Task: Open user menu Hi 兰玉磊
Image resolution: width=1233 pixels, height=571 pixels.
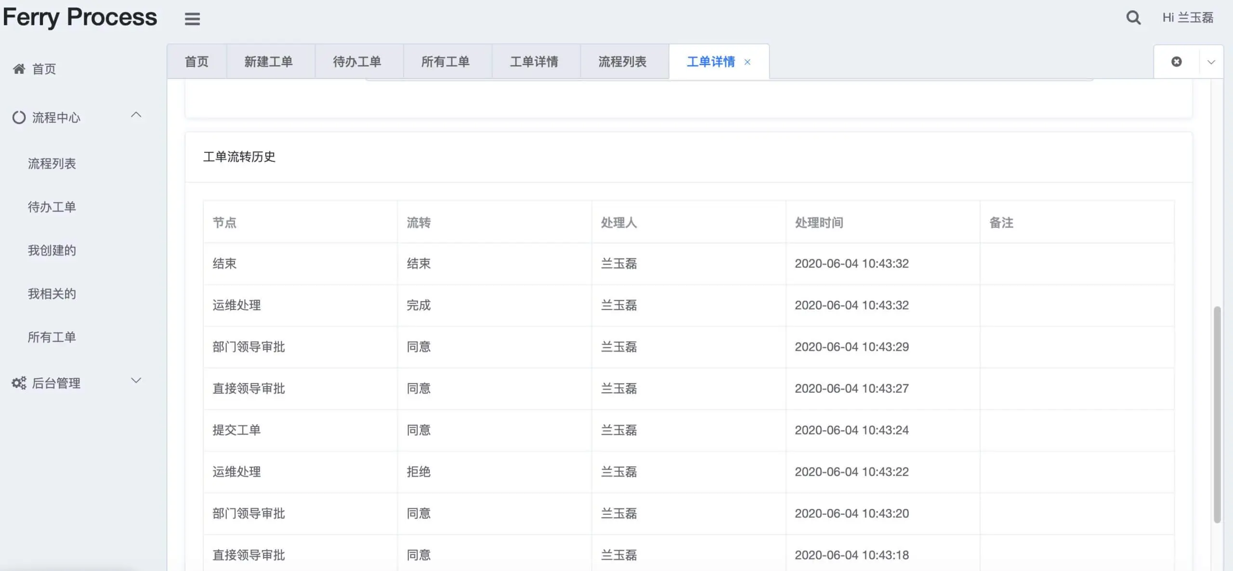Action: tap(1188, 18)
